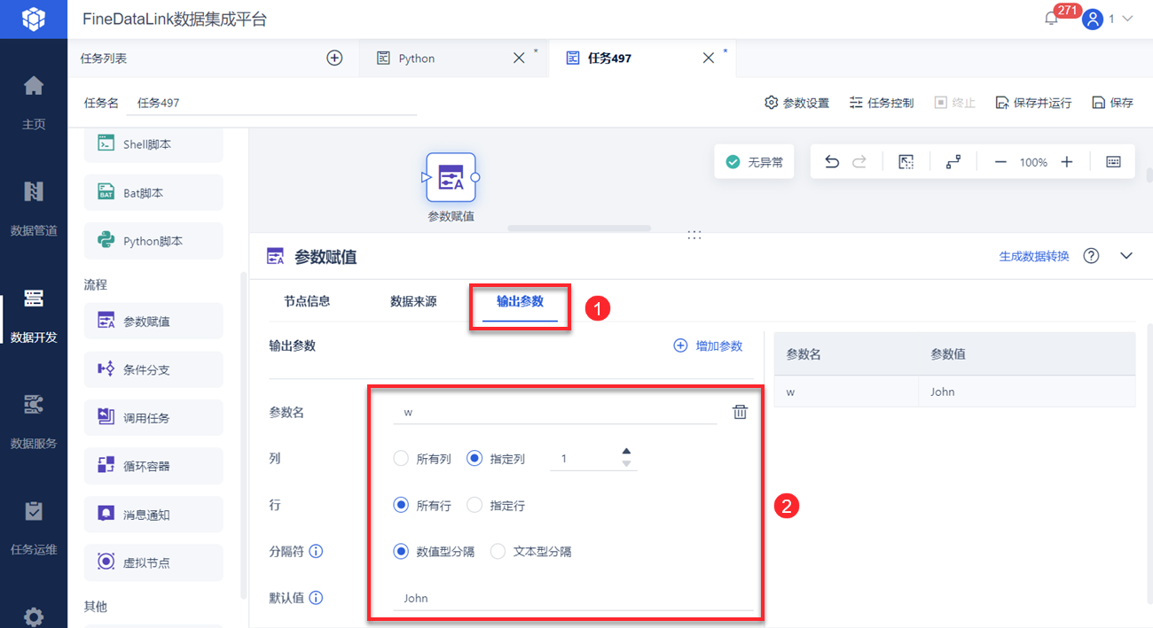Open 数据开发 in the sidebar

(34, 315)
